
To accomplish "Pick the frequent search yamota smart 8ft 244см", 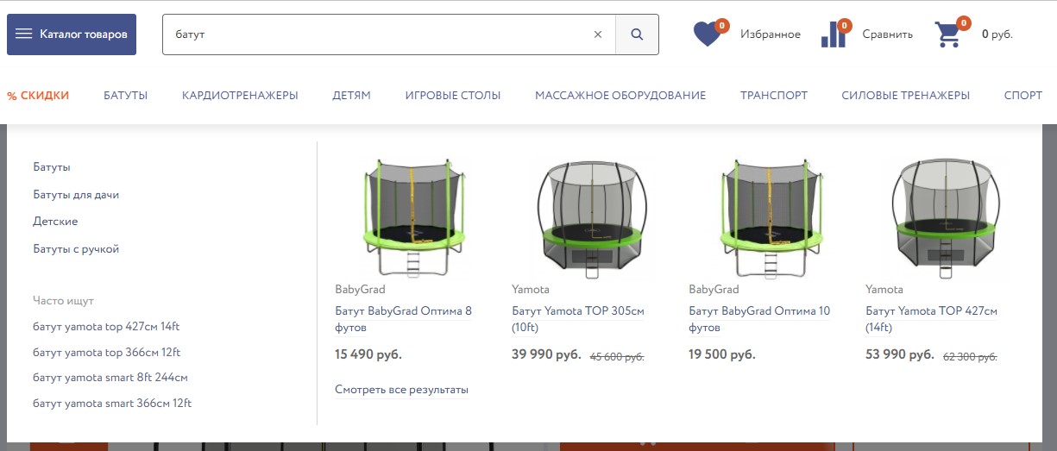I will point(110,378).
